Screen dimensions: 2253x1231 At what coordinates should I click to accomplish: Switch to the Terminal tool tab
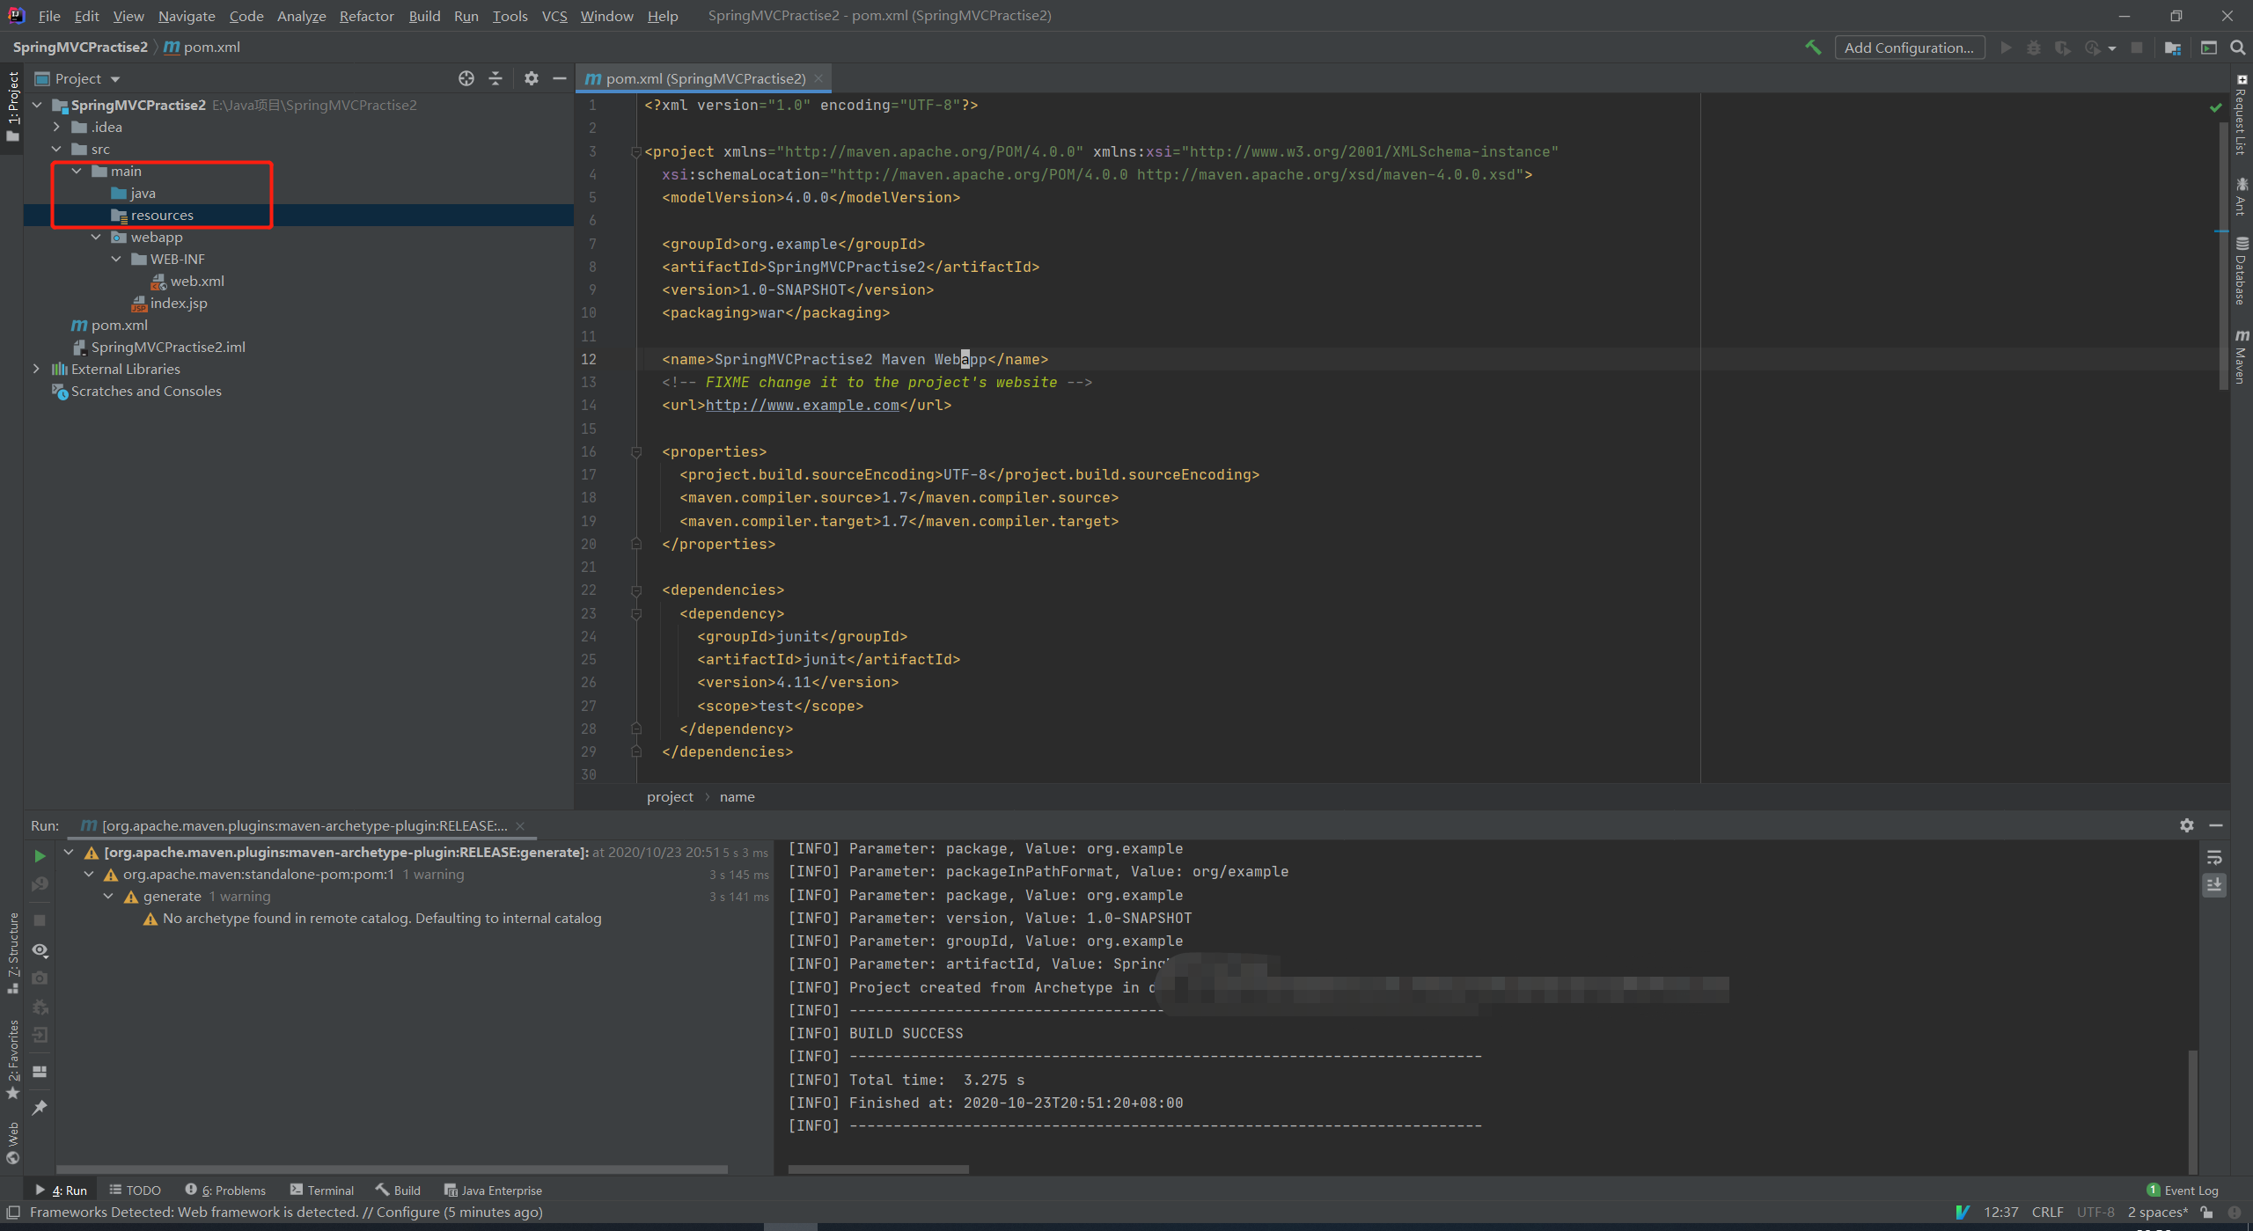(x=322, y=1190)
